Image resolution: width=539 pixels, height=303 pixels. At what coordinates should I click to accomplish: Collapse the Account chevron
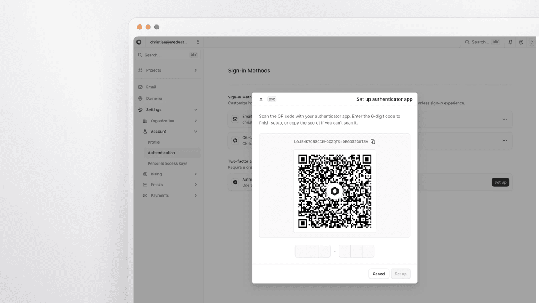click(195, 132)
